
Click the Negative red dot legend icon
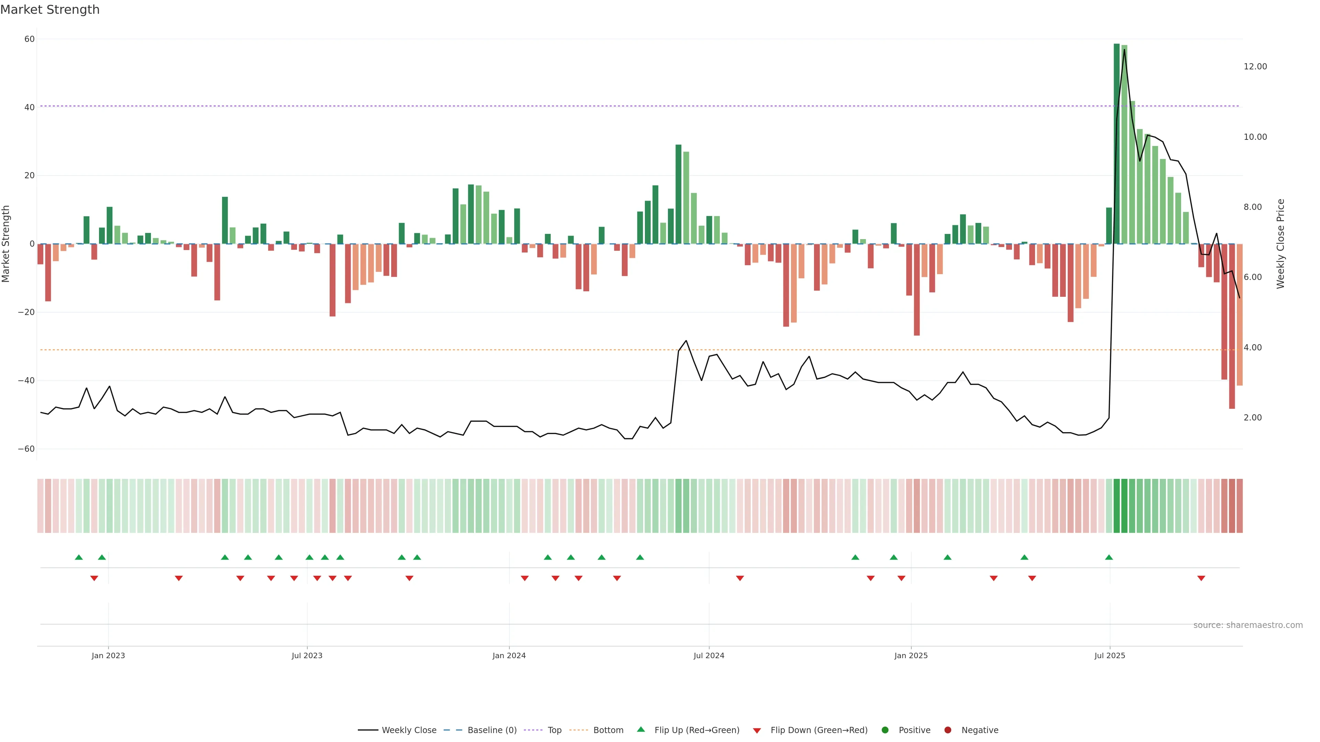pyautogui.click(x=947, y=730)
